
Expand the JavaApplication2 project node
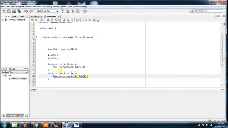(x=2, y=20)
